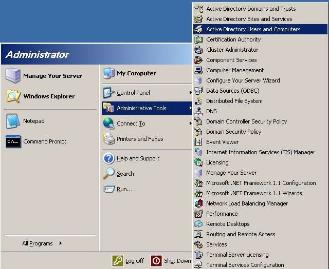The image size is (329, 269).
Task: Expand the Administrative Tools submenu arrow
Action: (190, 108)
